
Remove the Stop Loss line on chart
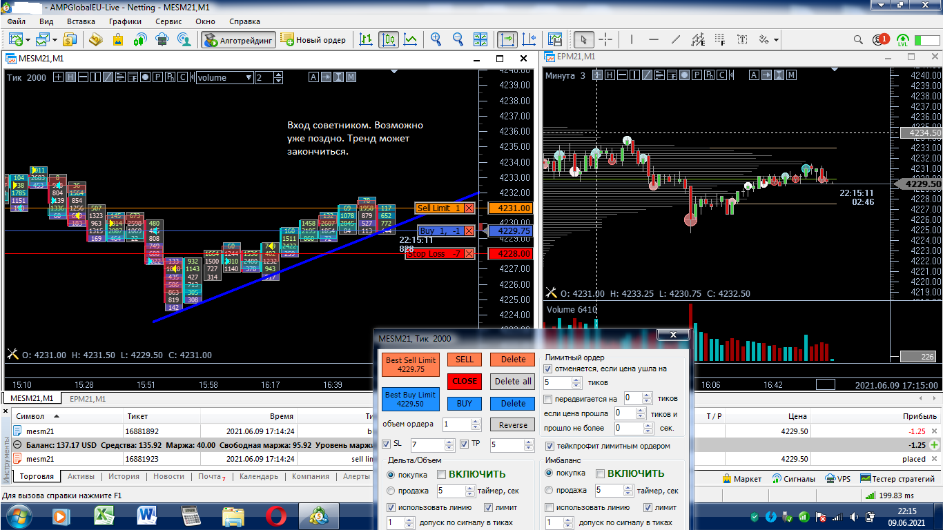pyautogui.click(x=469, y=254)
